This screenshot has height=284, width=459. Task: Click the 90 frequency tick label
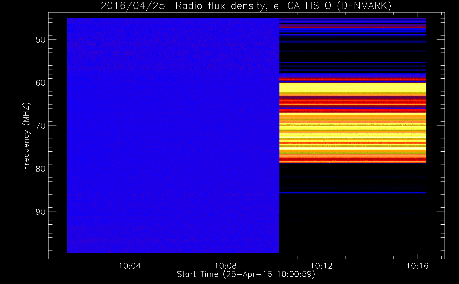click(x=41, y=212)
